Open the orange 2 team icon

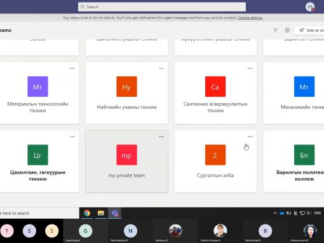215,155
